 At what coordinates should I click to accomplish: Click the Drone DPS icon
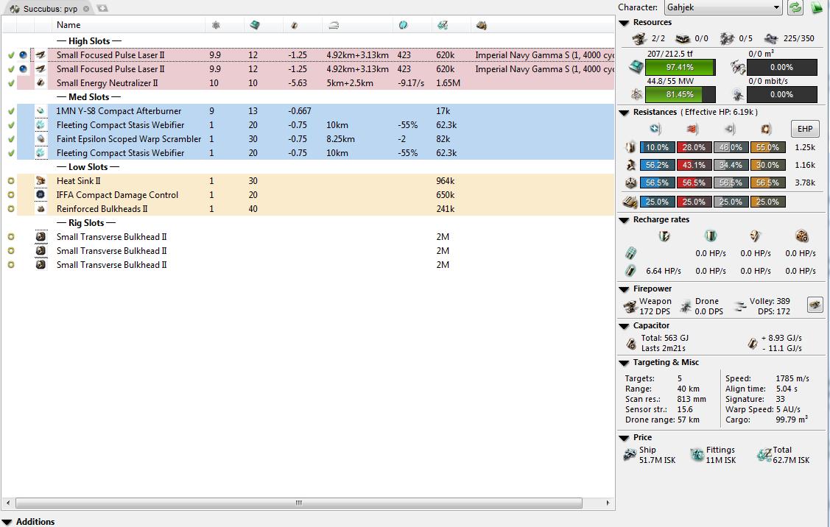[x=686, y=306]
